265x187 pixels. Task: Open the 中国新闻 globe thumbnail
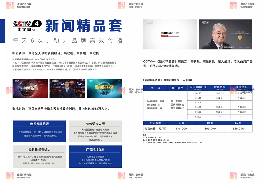[30, 88]
